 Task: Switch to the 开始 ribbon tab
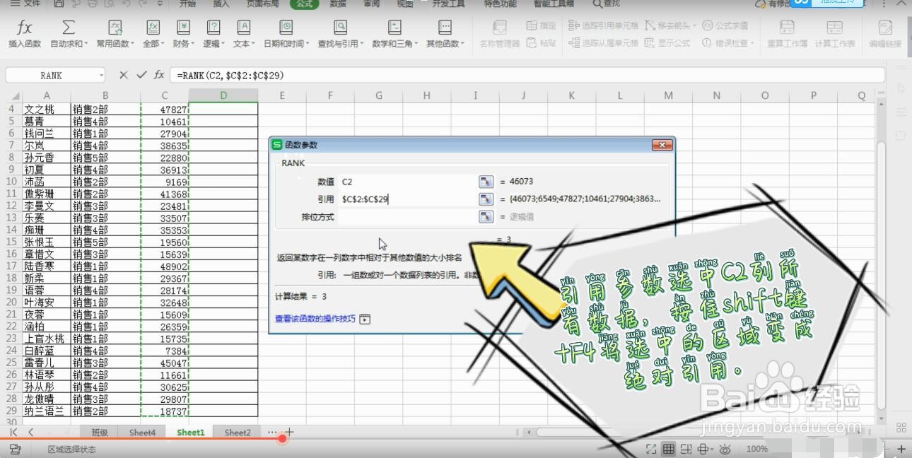187,4
